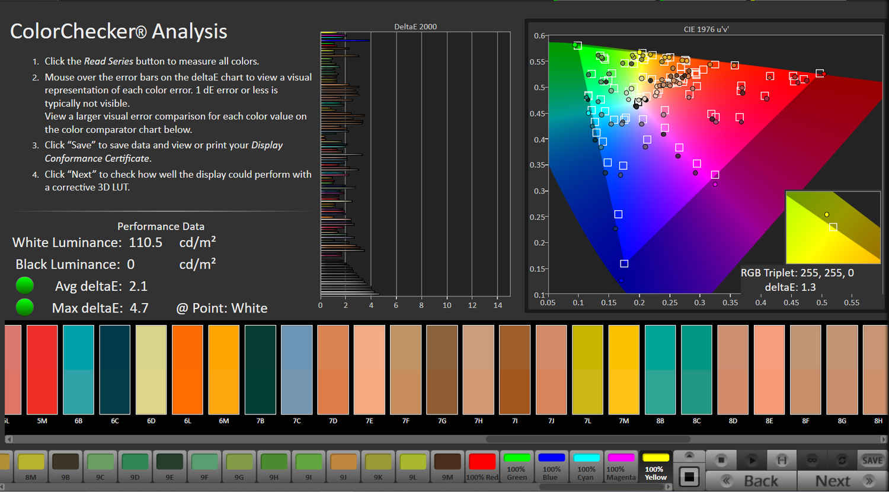Go Back to the previous page

click(752, 481)
